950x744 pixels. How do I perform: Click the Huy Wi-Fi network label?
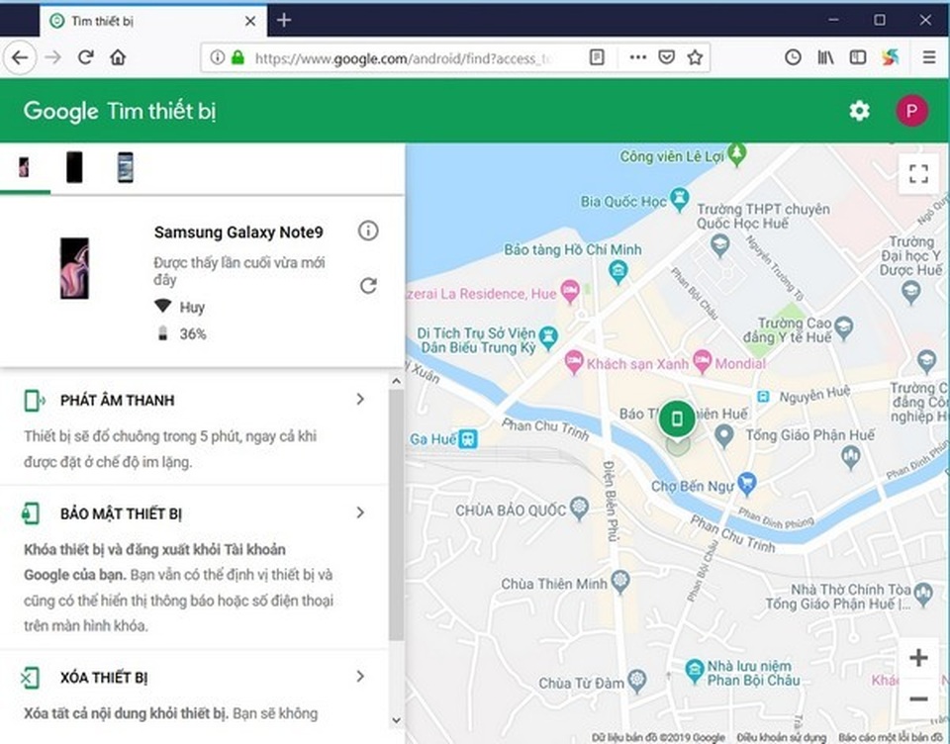(x=192, y=307)
